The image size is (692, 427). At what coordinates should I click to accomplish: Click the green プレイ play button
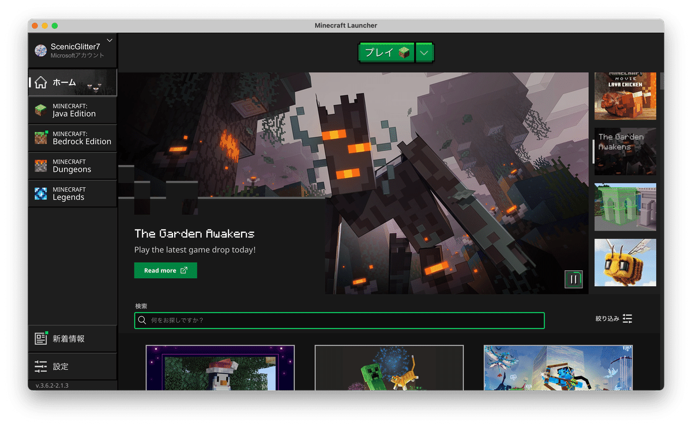pos(386,52)
